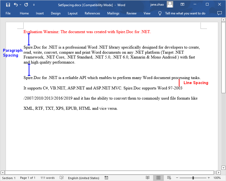226x181 pixels.
Task: Open the spelling and grammar check icon
Action: pyautogui.click(x=61, y=178)
